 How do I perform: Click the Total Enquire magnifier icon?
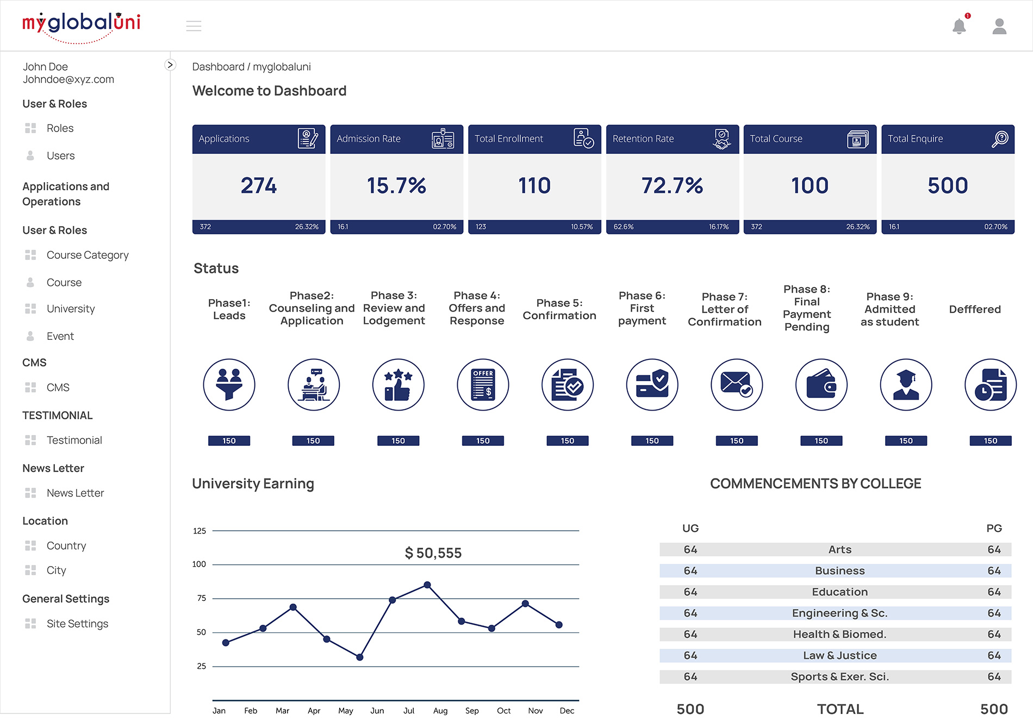click(x=1000, y=139)
